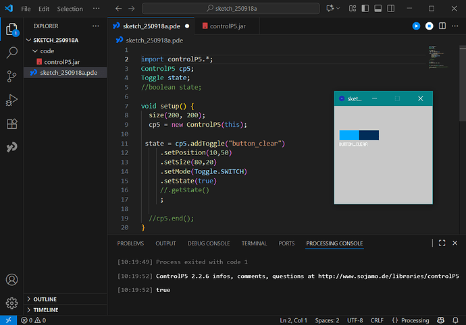Stop the running Processing sketch
Viewport: 466px width, 325px height.
[x=429, y=26]
